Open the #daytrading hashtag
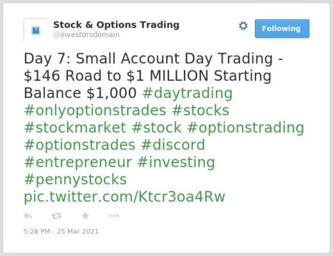 tap(188, 93)
